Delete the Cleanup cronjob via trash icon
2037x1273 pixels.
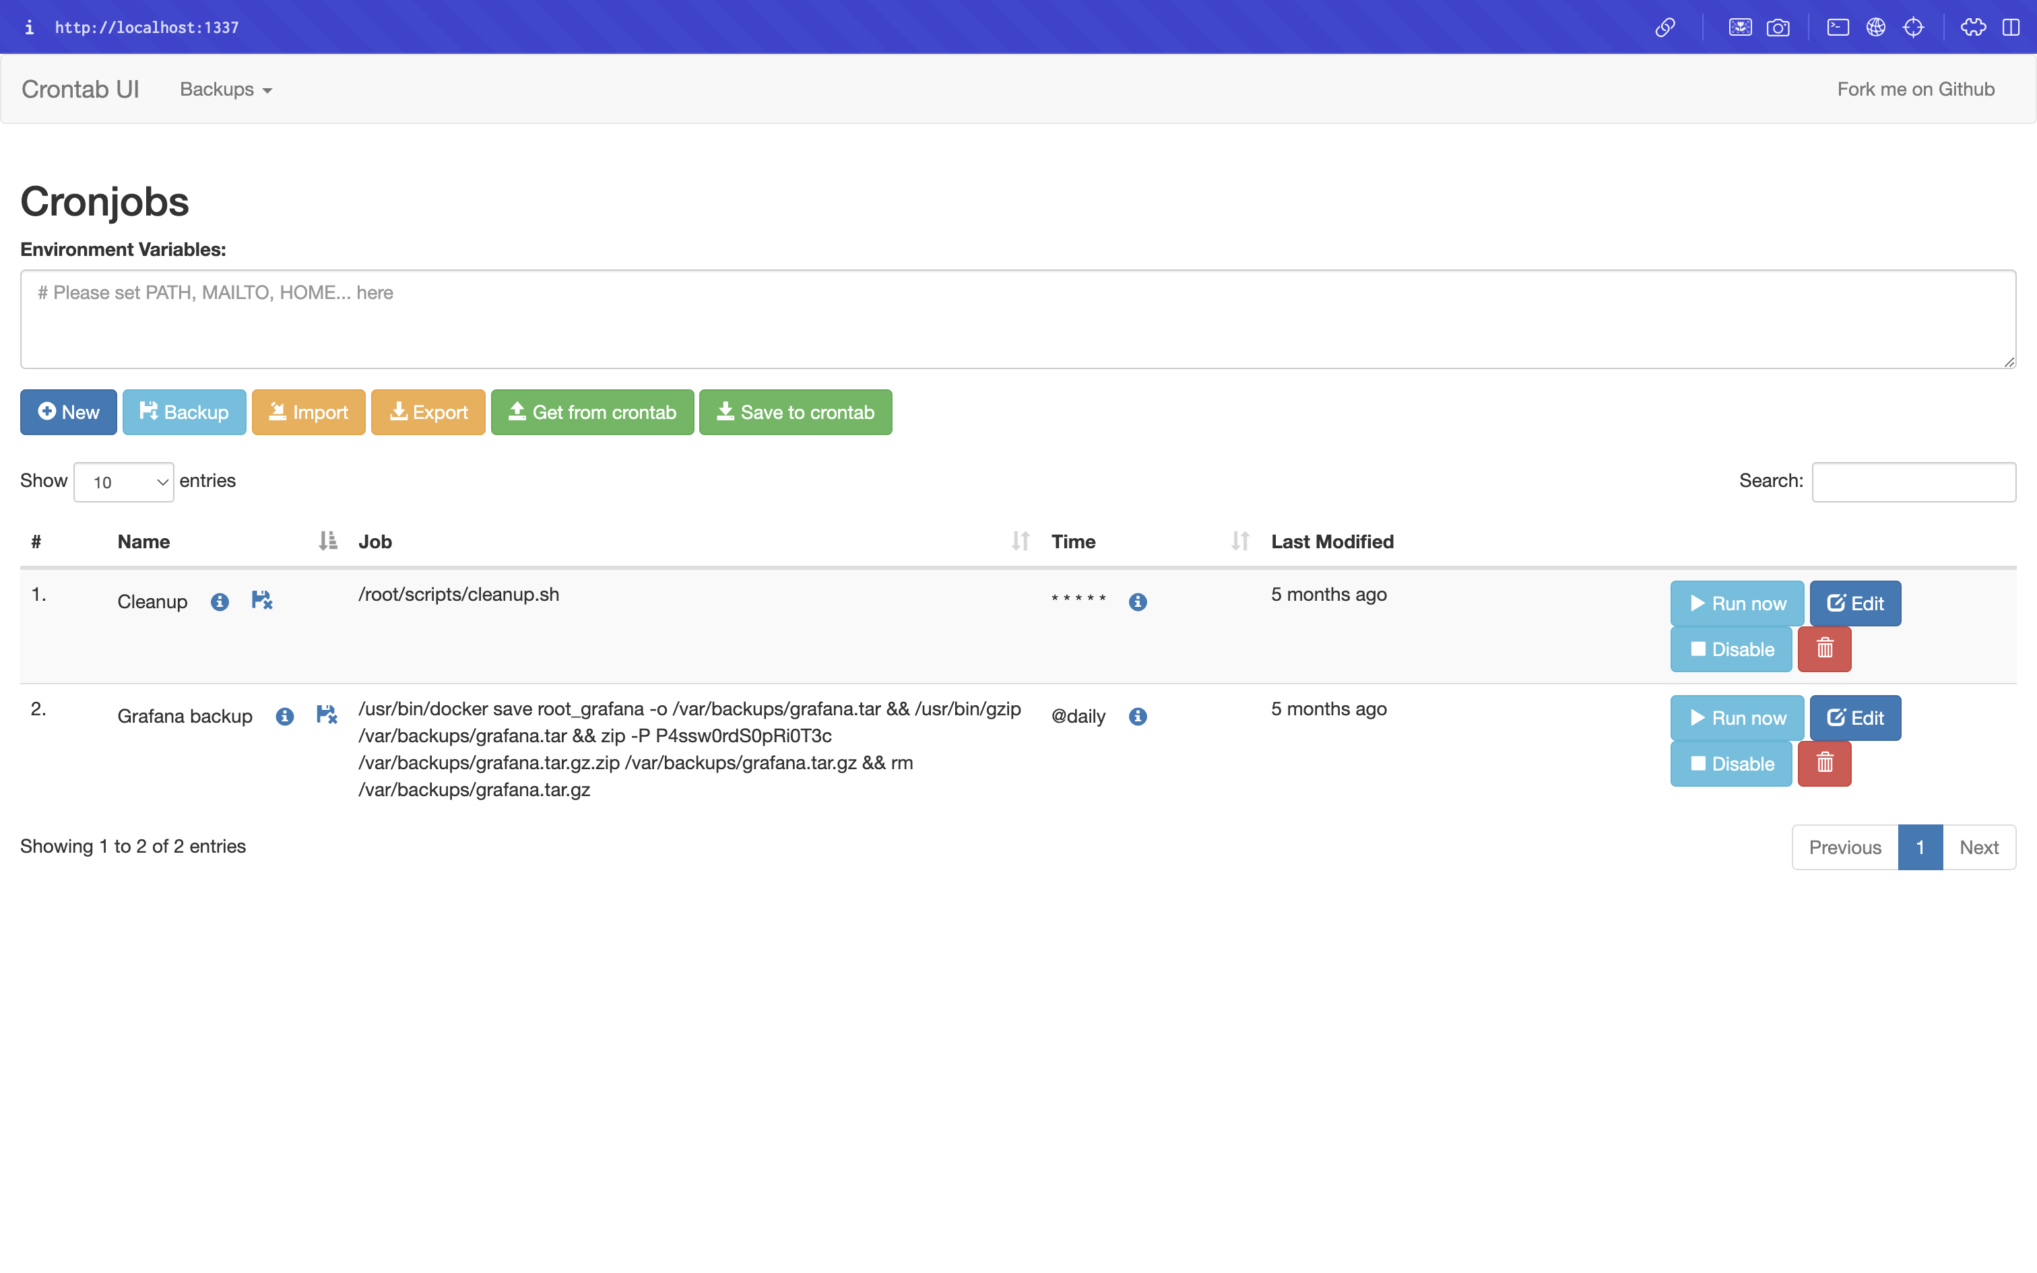point(1824,649)
